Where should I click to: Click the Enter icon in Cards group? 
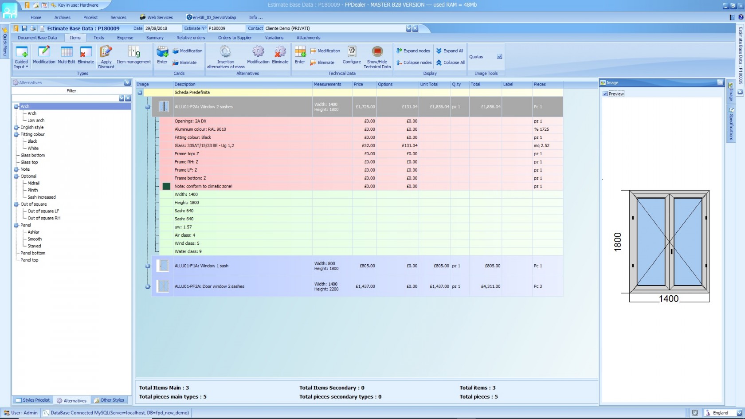161,53
